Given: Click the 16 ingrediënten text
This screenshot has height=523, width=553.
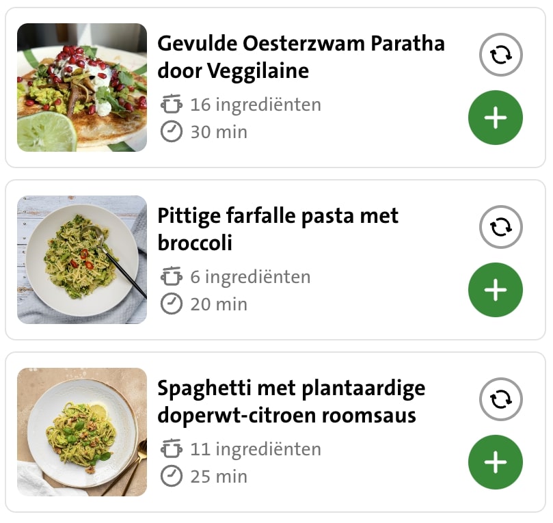Looking at the screenshot, I should coord(255,105).
